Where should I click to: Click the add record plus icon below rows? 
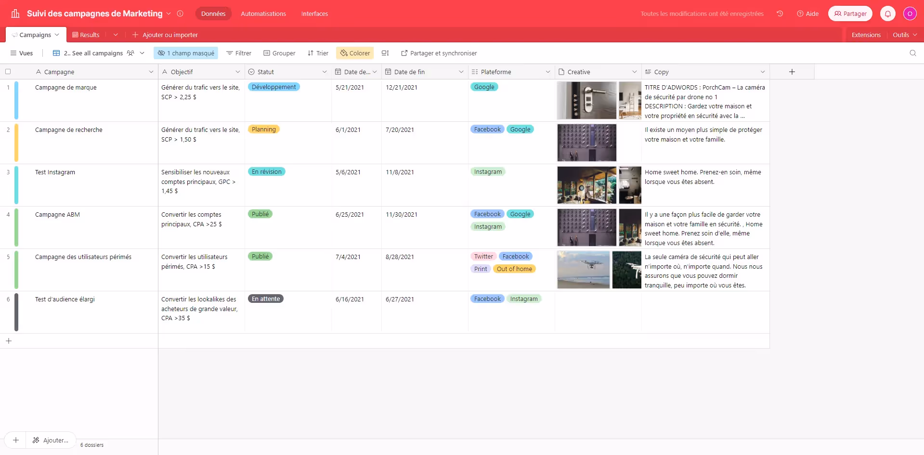pyautogui.click(x=9, y=341)
